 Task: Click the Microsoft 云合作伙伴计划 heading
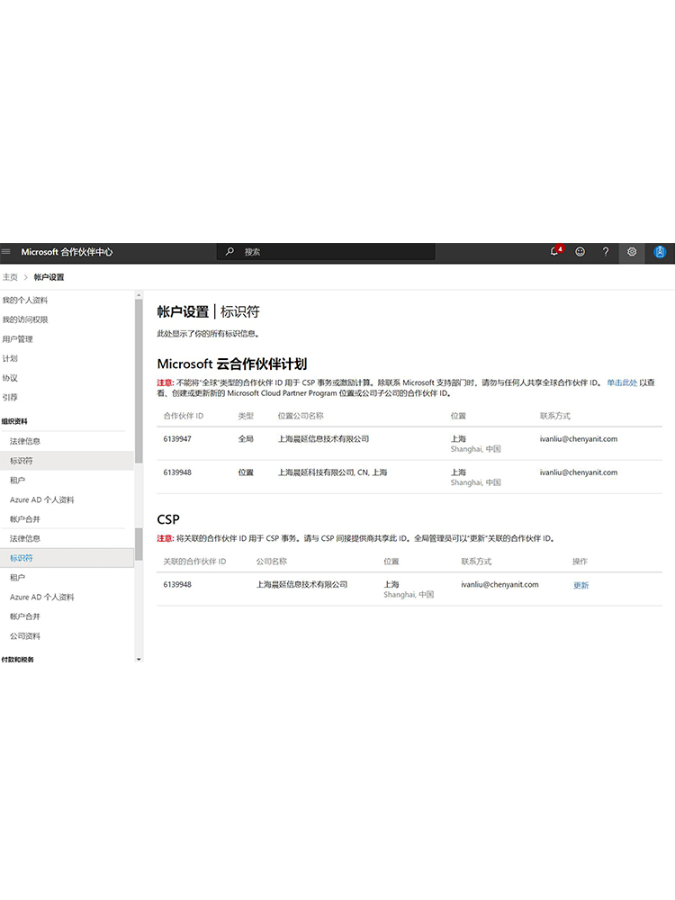232,364
